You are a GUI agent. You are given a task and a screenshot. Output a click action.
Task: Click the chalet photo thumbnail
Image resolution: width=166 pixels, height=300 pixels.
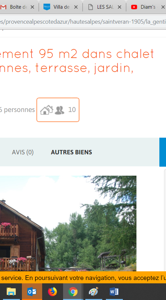pyautogui.click(x=68, y=223)
